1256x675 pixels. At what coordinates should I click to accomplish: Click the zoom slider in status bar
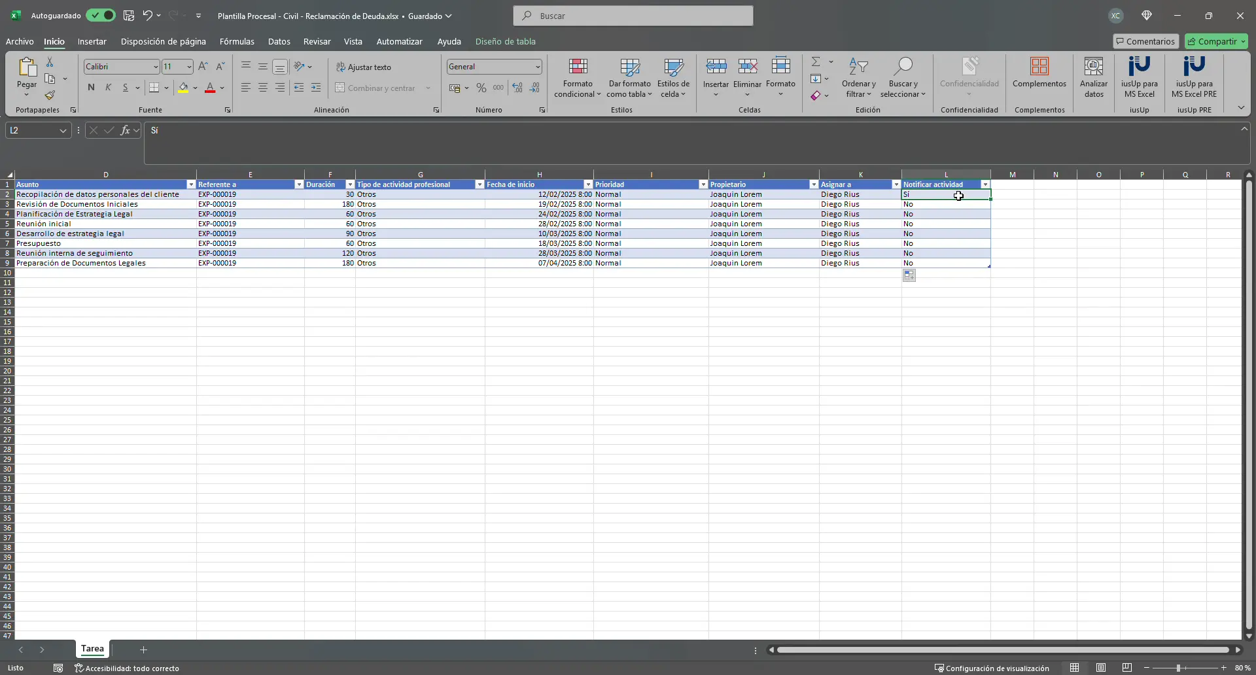[x=1178, y=668]
